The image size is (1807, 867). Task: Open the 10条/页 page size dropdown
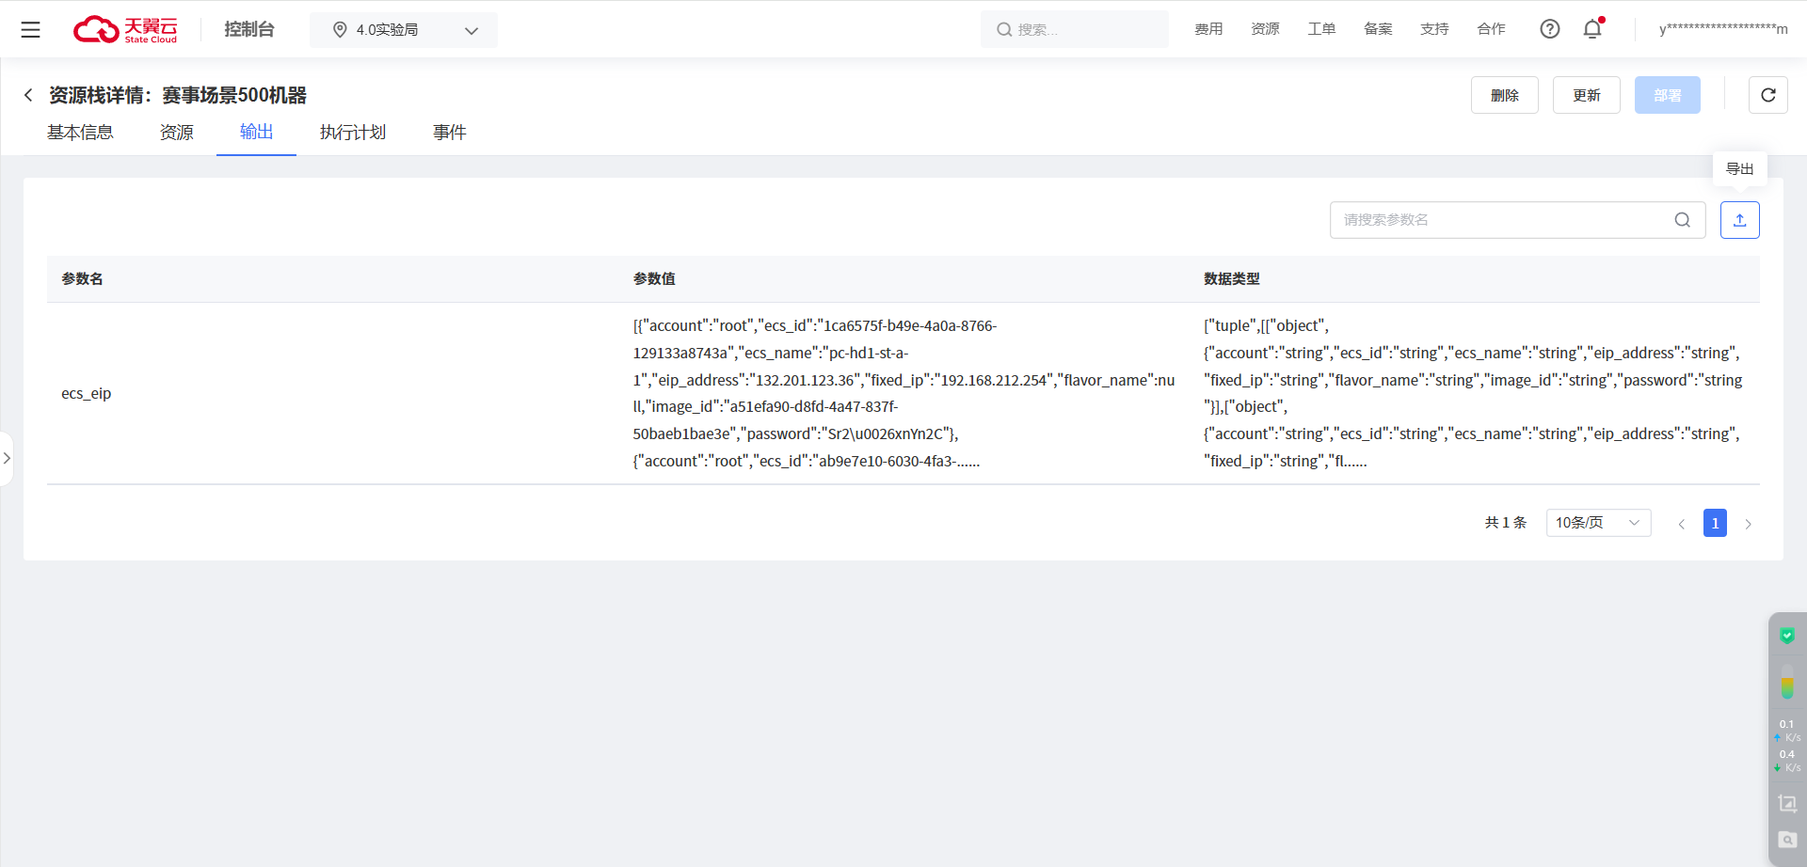(x=1597, y=523)
